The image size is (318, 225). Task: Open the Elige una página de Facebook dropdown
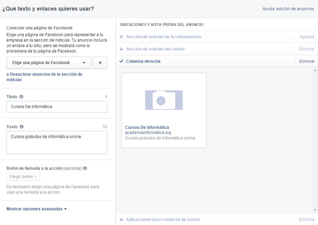[49, 63]
